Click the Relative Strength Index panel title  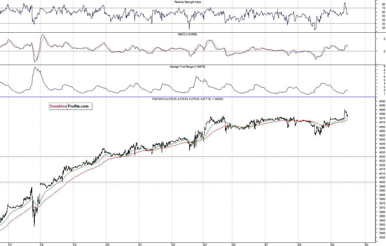[x=188, y=2]
